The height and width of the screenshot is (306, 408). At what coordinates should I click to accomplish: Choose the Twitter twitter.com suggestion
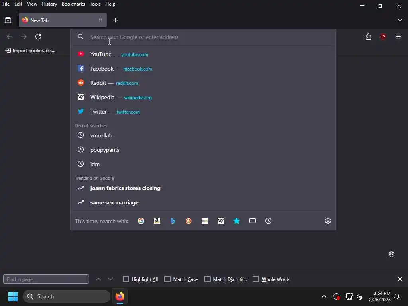[x=203, y=112]
